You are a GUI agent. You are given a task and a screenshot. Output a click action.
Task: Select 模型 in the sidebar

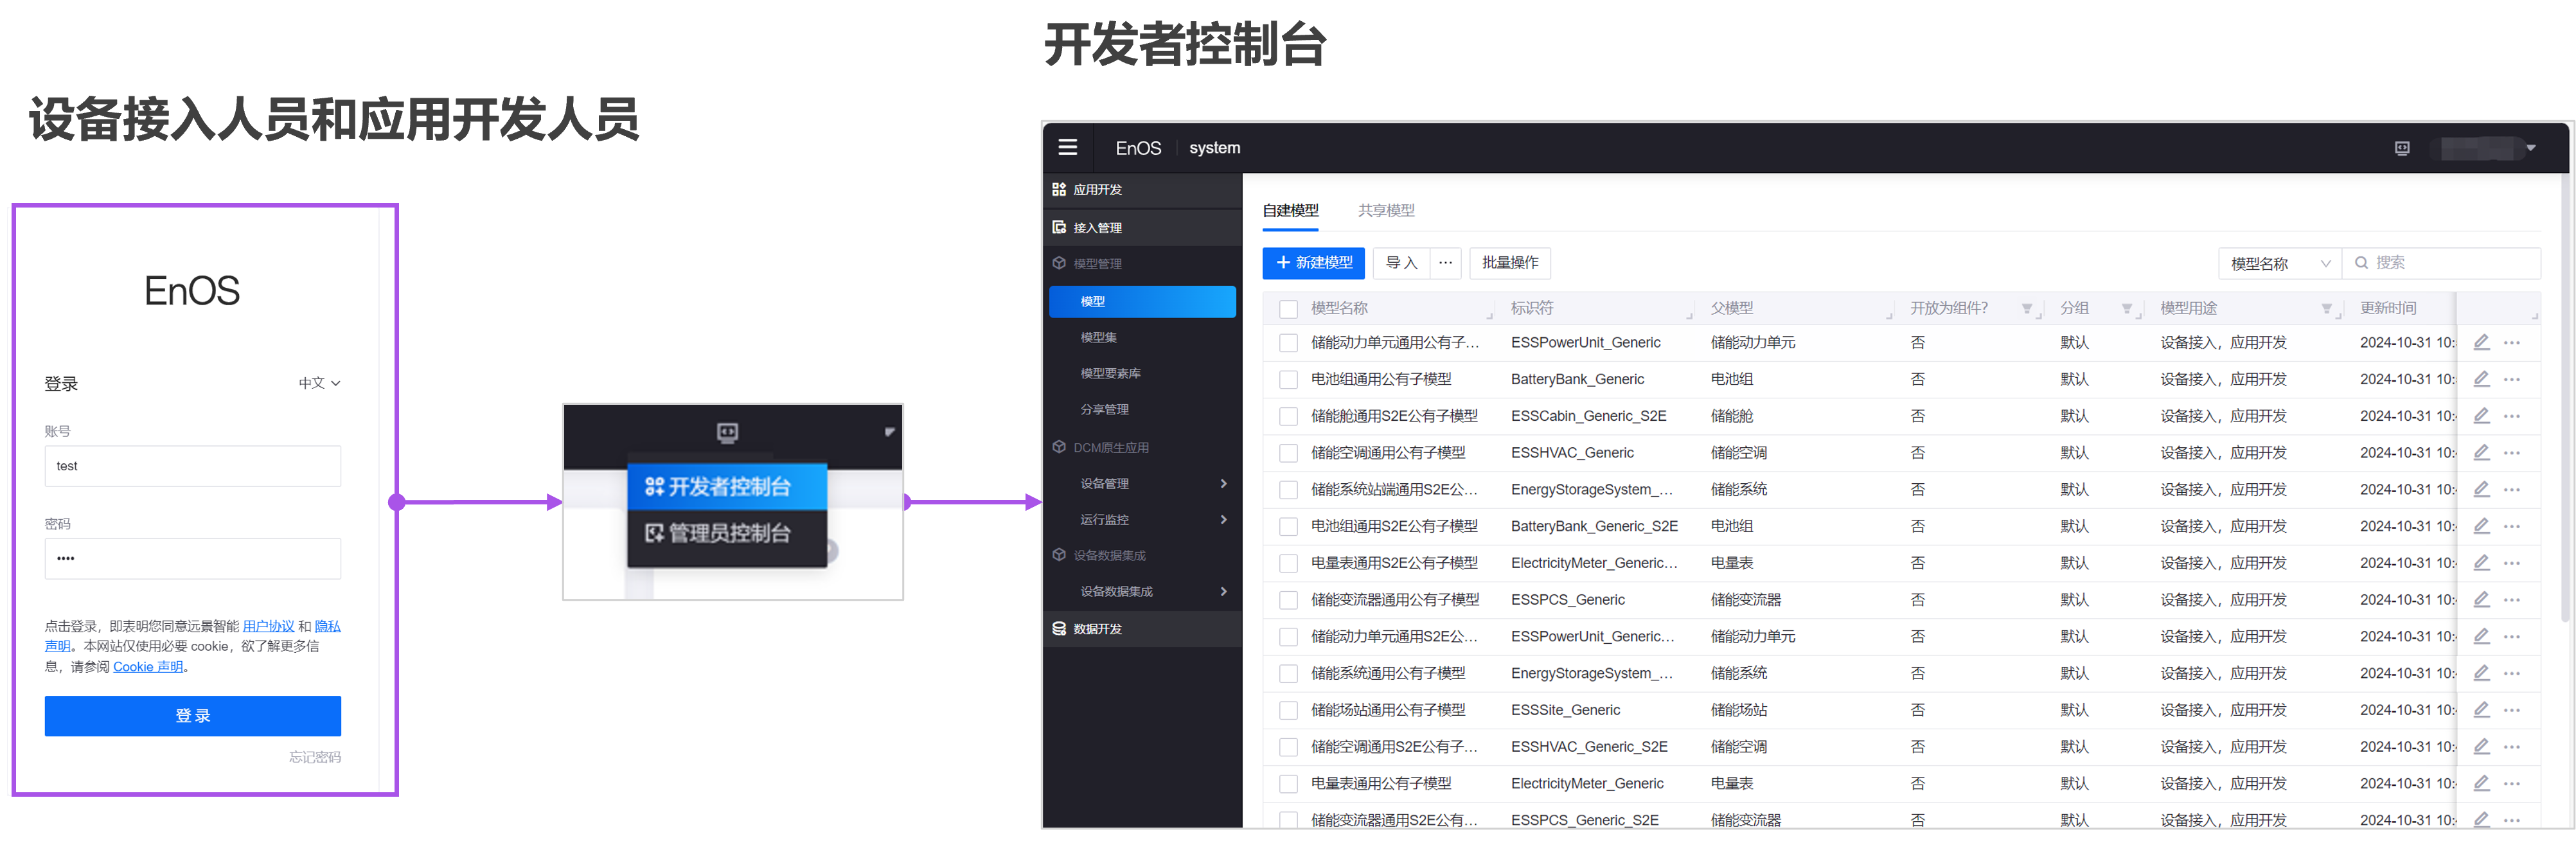click(1142, 302)
